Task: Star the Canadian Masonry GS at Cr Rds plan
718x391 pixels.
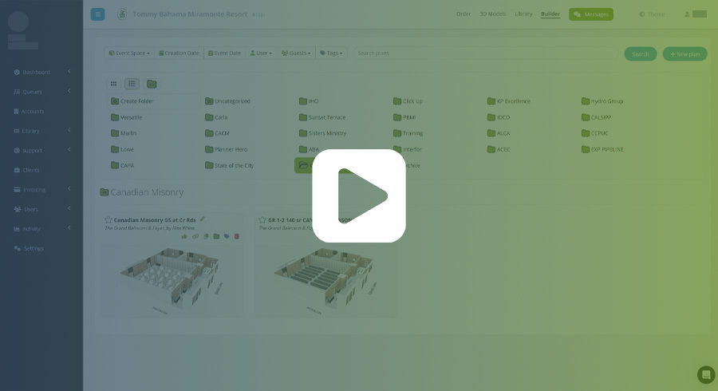Action: click(x=108, y=219)
